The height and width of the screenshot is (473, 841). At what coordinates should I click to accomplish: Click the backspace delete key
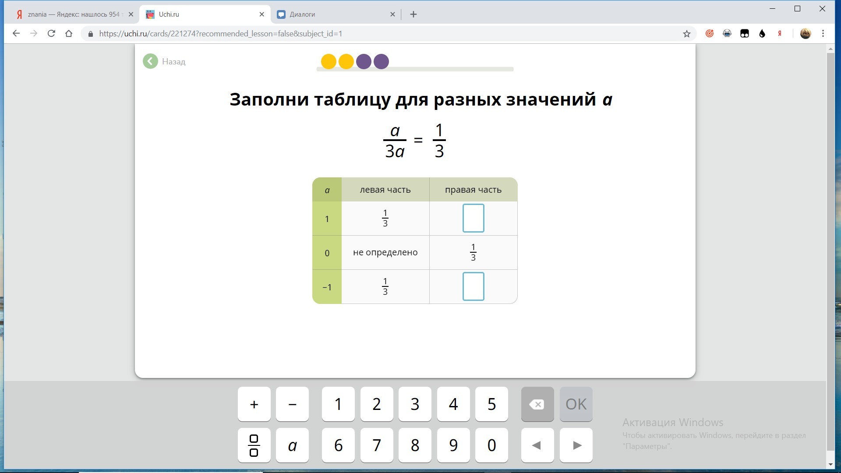[x=537, y=404]
